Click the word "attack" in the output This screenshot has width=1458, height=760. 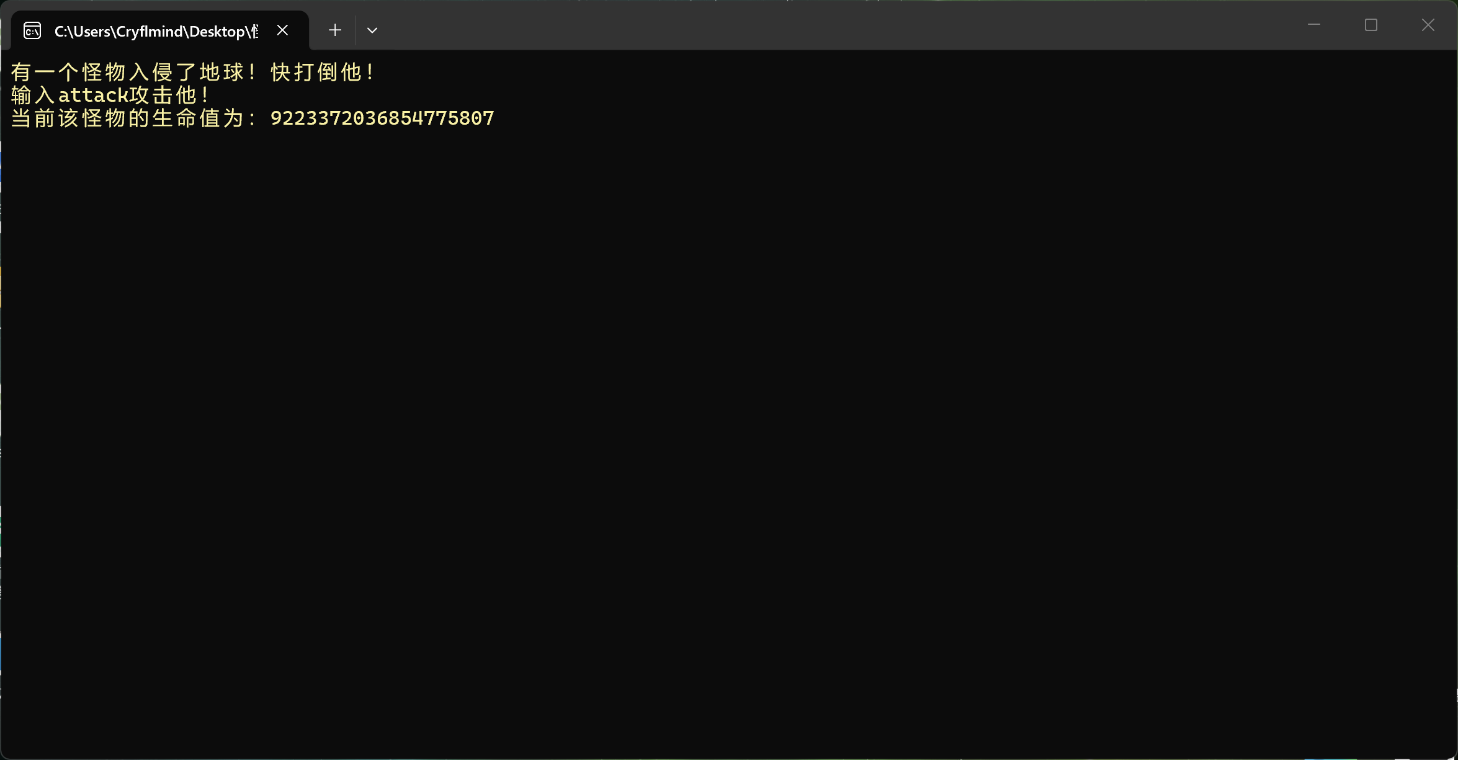coord(93,96)
